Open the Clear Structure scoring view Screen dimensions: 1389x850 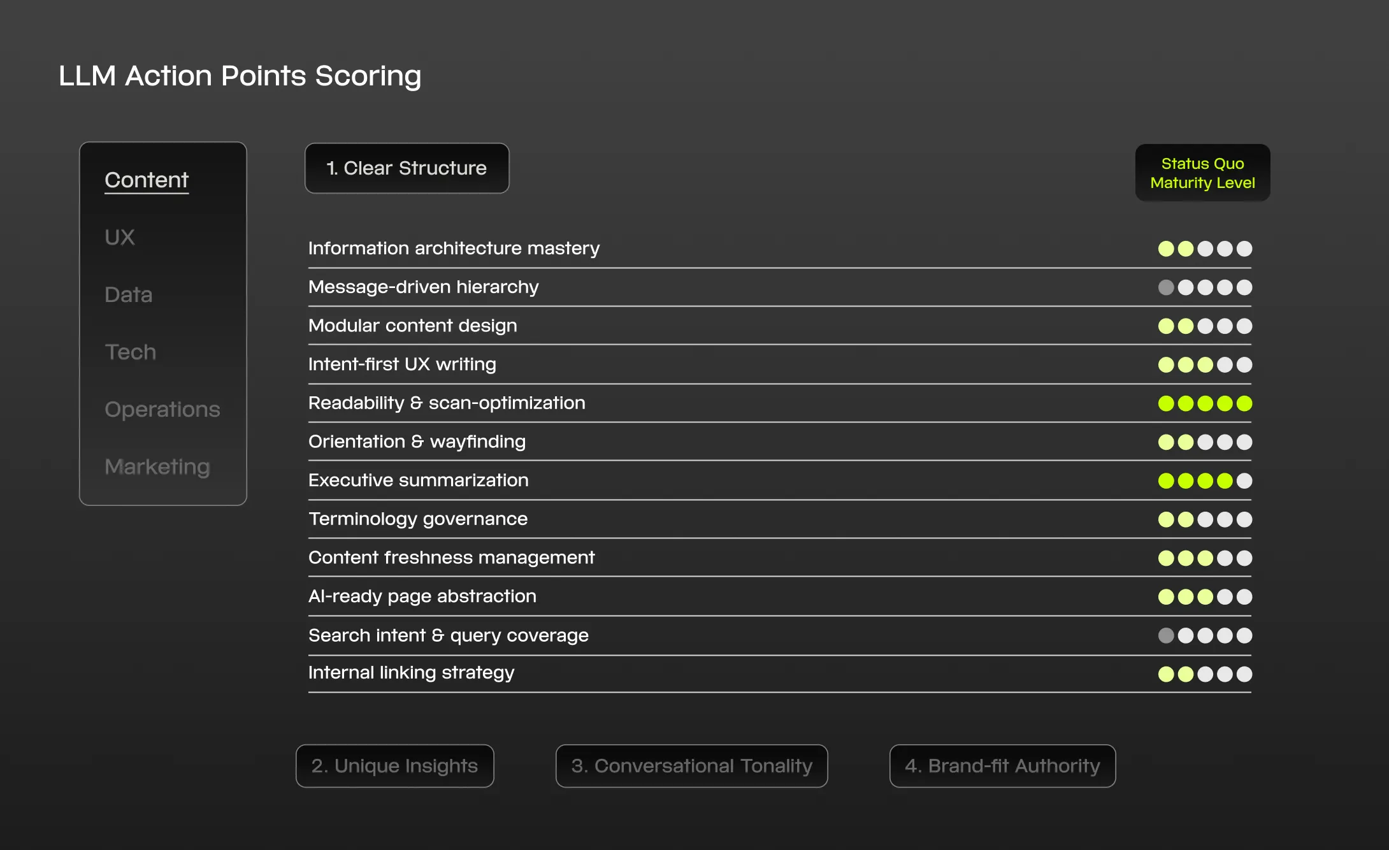tap(407, 168)
